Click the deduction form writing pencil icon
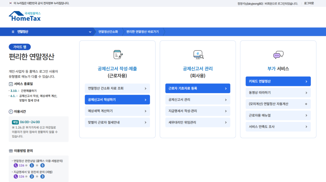The width and height of the screenshot is (326, 182). pos(118,55)
